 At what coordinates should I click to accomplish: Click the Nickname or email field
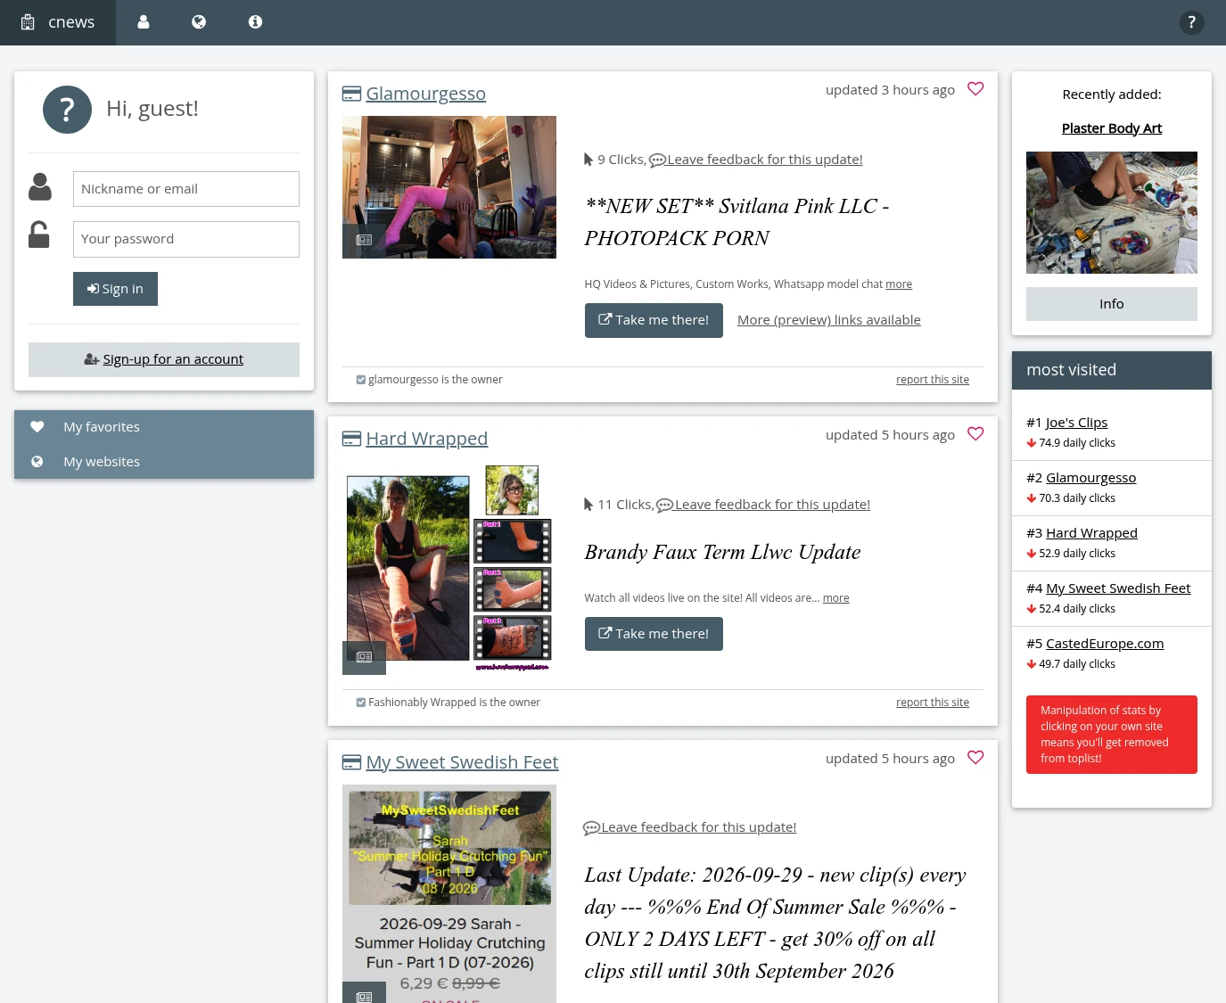click(x=186, y=189)
